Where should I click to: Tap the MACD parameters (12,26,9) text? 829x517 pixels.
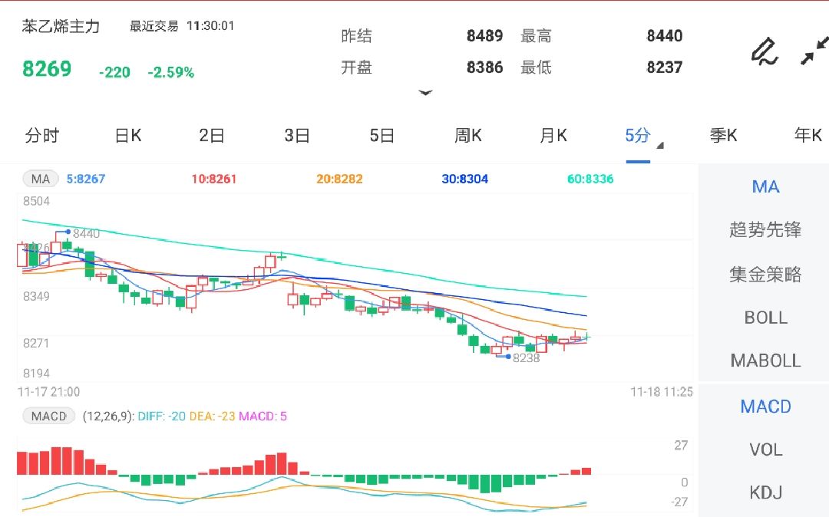coord(108,417)
